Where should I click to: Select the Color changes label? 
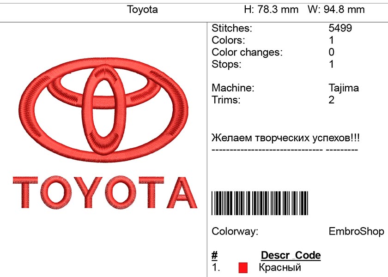(247, 52)
